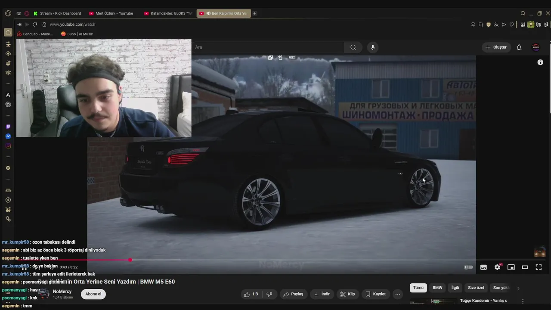The height and width of the screenshot is (310, 551).
Task: Click the Opera GX logo menu
Action: [x=8, y=13]
